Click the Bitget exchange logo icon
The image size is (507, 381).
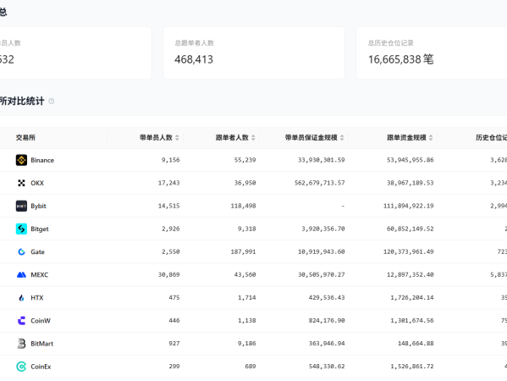click(21, 229)
